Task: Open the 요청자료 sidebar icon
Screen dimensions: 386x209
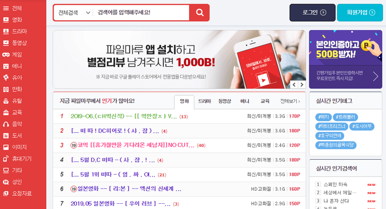Action: pyautogui.click(x=6, y=193)
